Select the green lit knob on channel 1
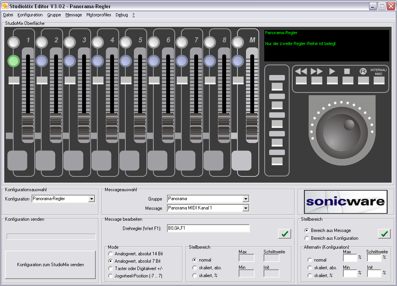The height and width of the screenshot is (286, 397). tap(14, 61)
